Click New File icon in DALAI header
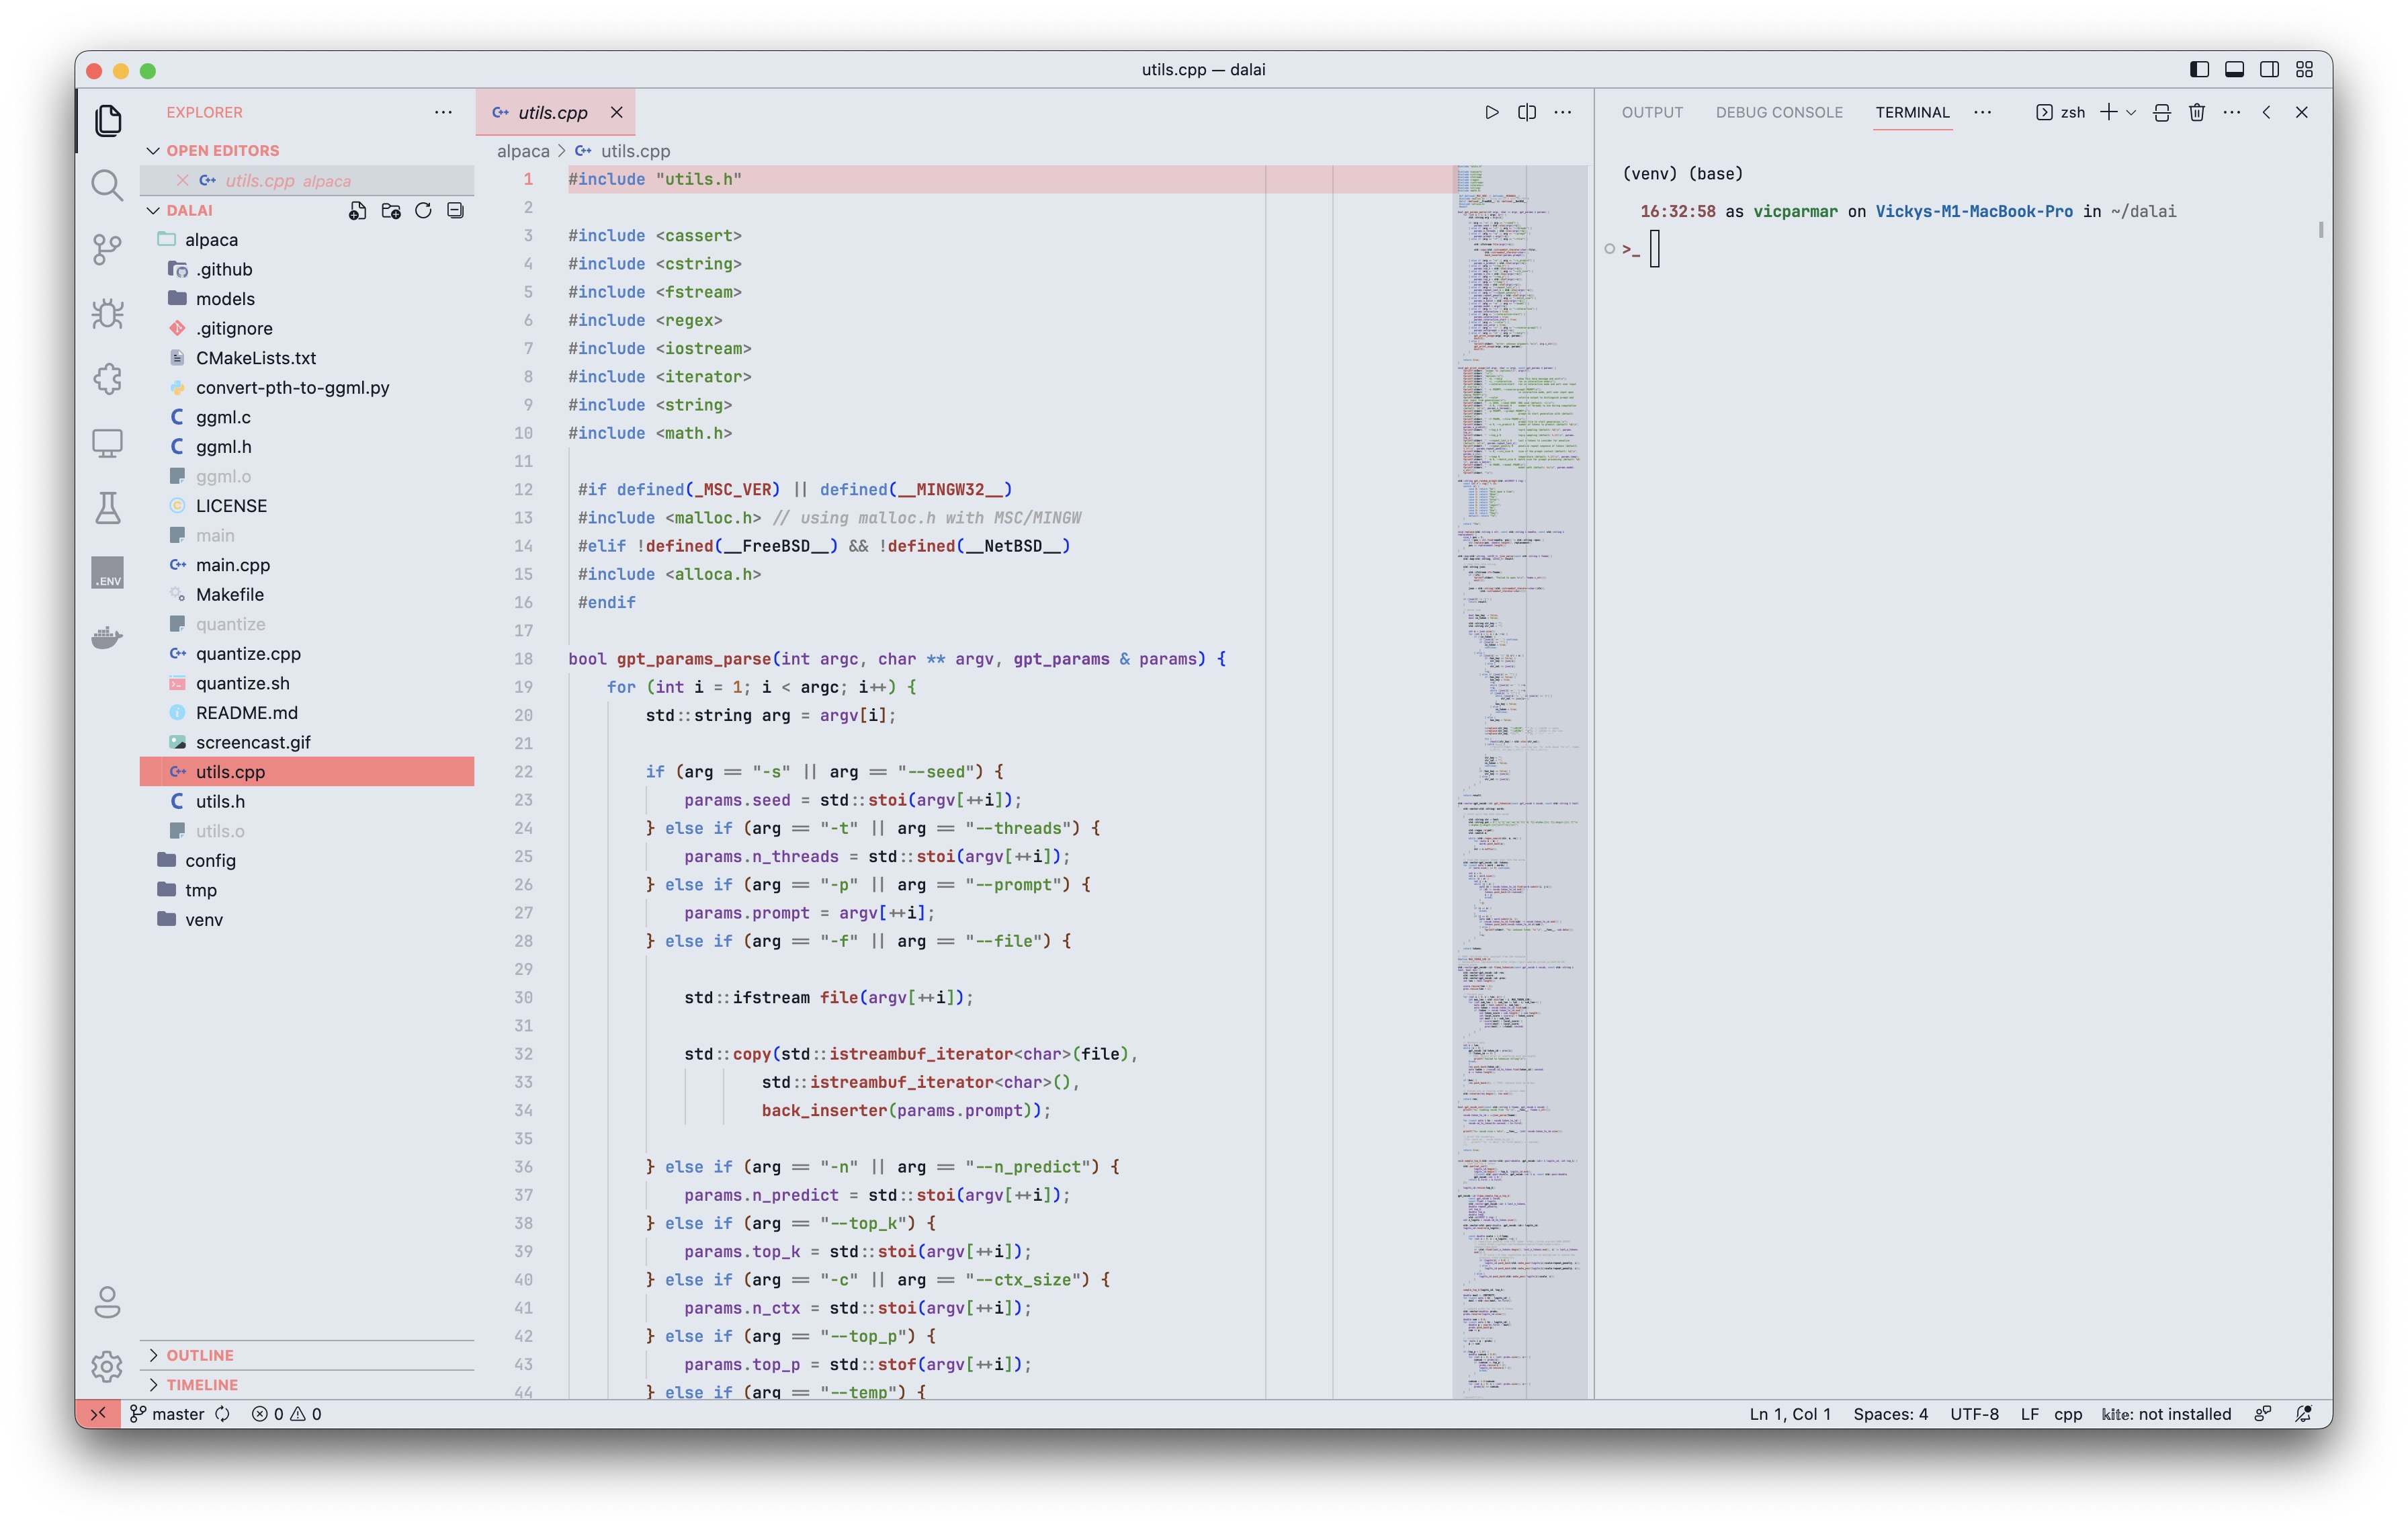Viewport: 2408px width, 1528px height. pyautogui.click(x=357, y=210)
